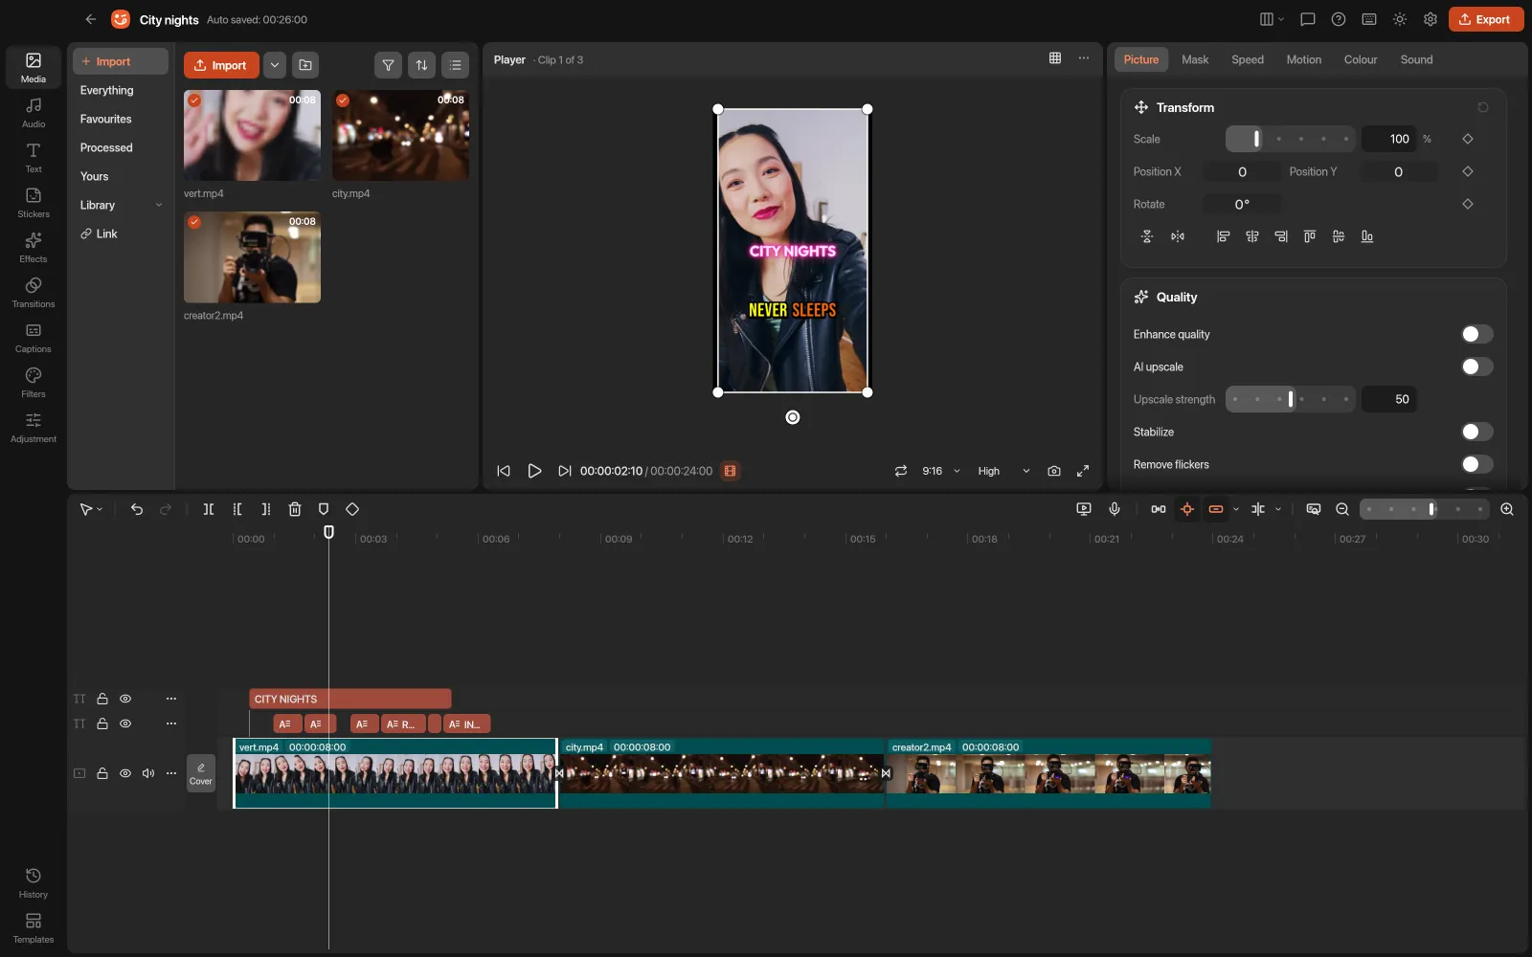Image resolution: width=1532 pixels, height=957 pixels.
Task: Click the Cover button on video track
Action: [x=201, y=773]
